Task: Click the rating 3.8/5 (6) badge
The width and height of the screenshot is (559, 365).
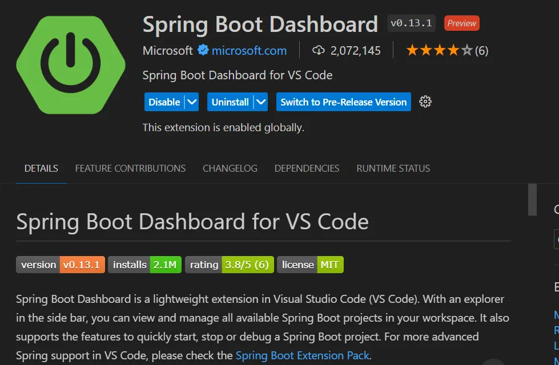Action: click(x=230, y=265)
